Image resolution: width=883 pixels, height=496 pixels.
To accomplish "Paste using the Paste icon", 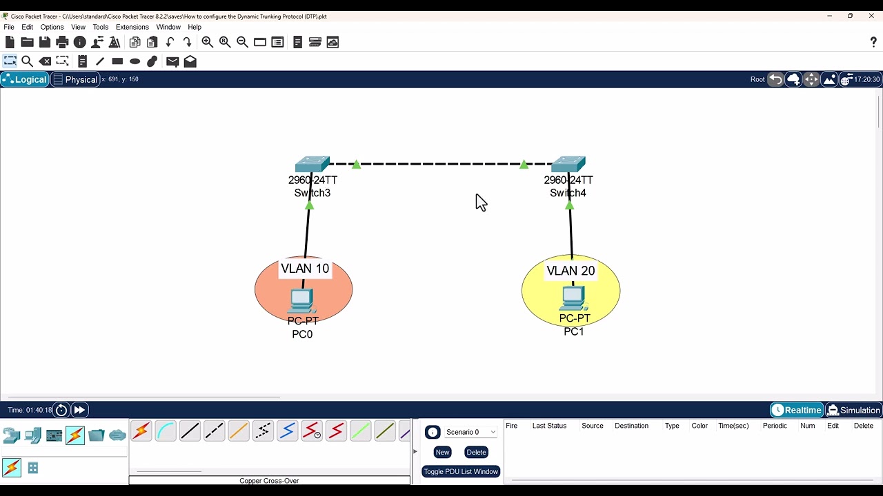I will pos(152,42).
